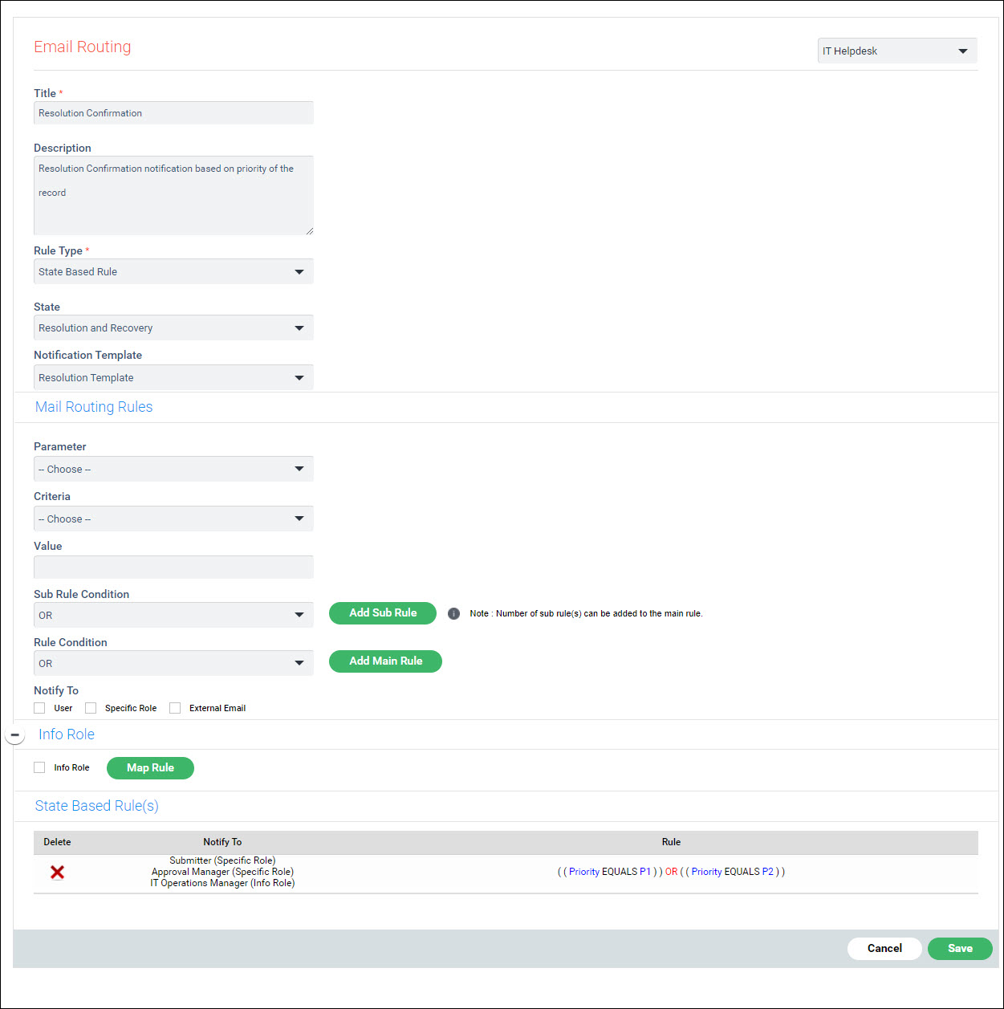Image resolution: width=1004 pixels, height=1009 pixels.
Task: Delete the state based rule with red X
Action: [57, 872]
